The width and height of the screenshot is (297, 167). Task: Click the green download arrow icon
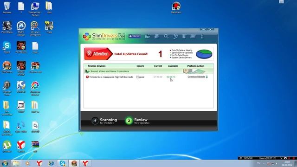(x=207, y=77)
